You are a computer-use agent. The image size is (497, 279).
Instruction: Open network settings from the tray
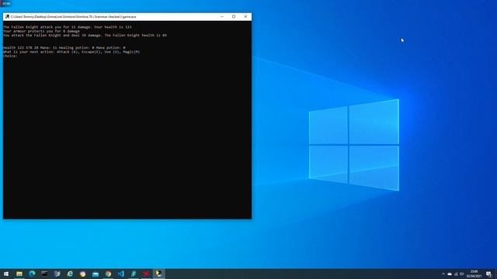pyautogui.click(x=456, y=274)
